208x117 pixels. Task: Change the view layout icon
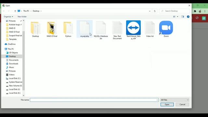174,17
